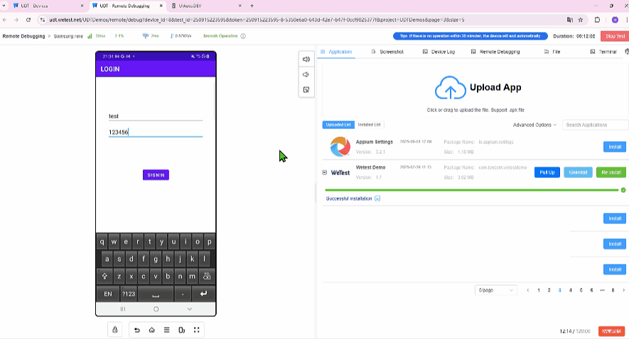Expand the Successful installation details

[x=377, y=199]
